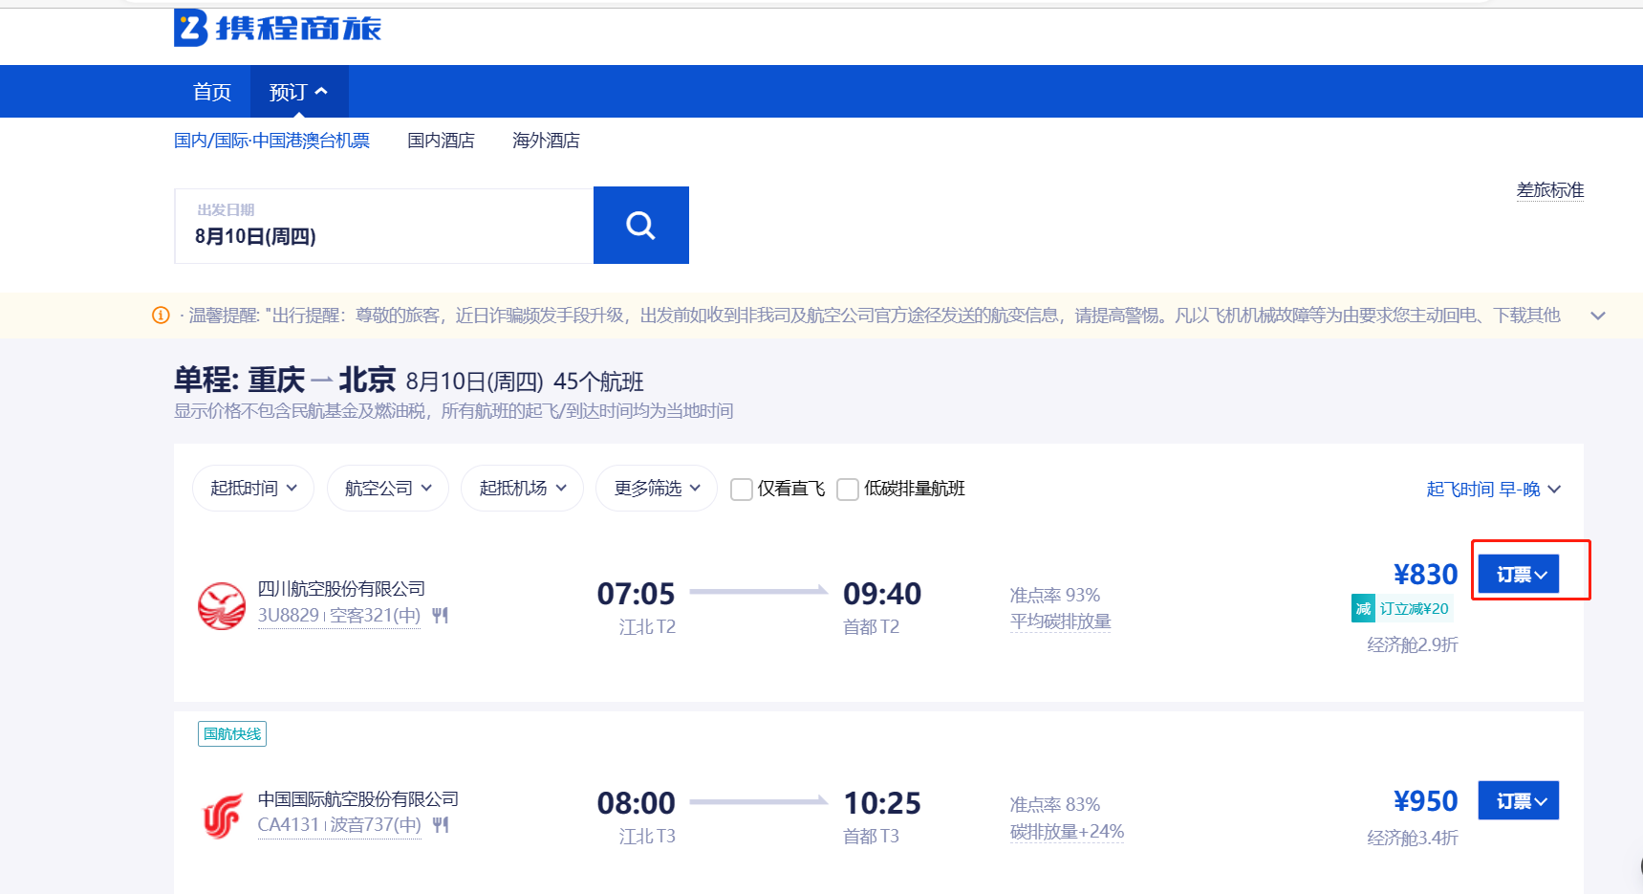Click the 出发日期 8月10日 date field
Screen dimensions: 1643x894
tap(383, 226)
